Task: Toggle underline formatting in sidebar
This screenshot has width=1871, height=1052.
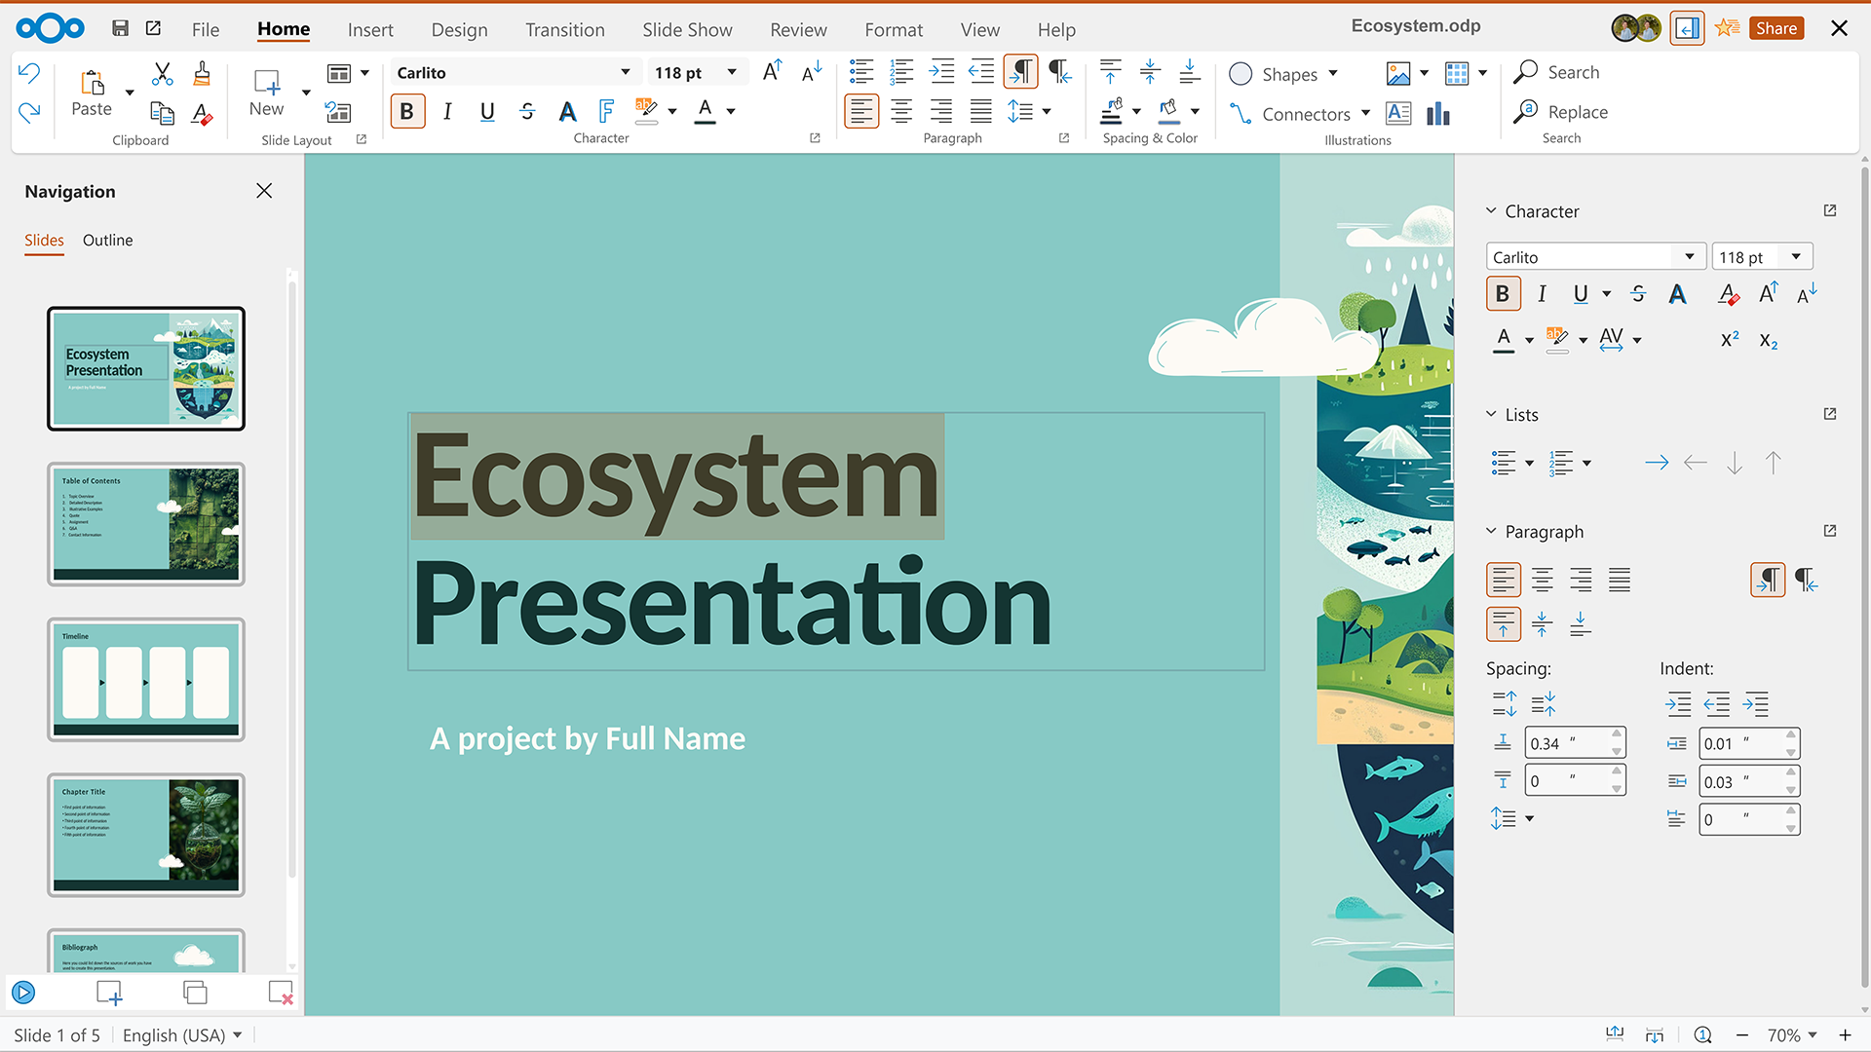Action: click(1579, 293)
